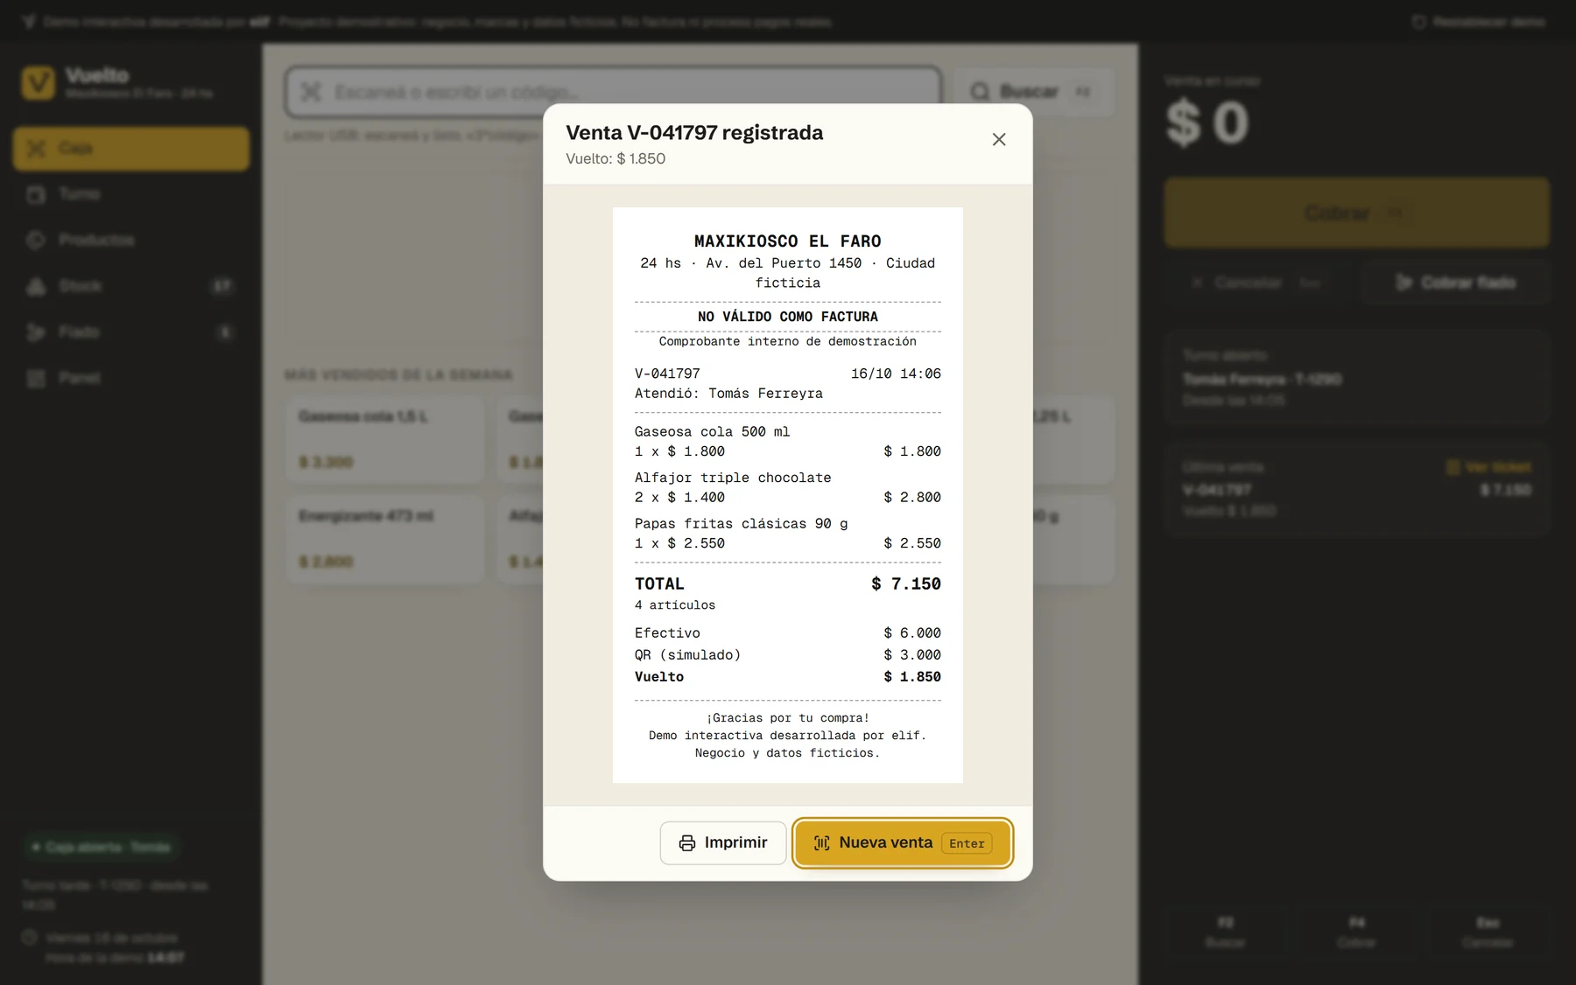Image resolution: width=1576 pixels, height=985 pixels.
Task: Click the scan icon in the code field
Action: pos(311,92)
